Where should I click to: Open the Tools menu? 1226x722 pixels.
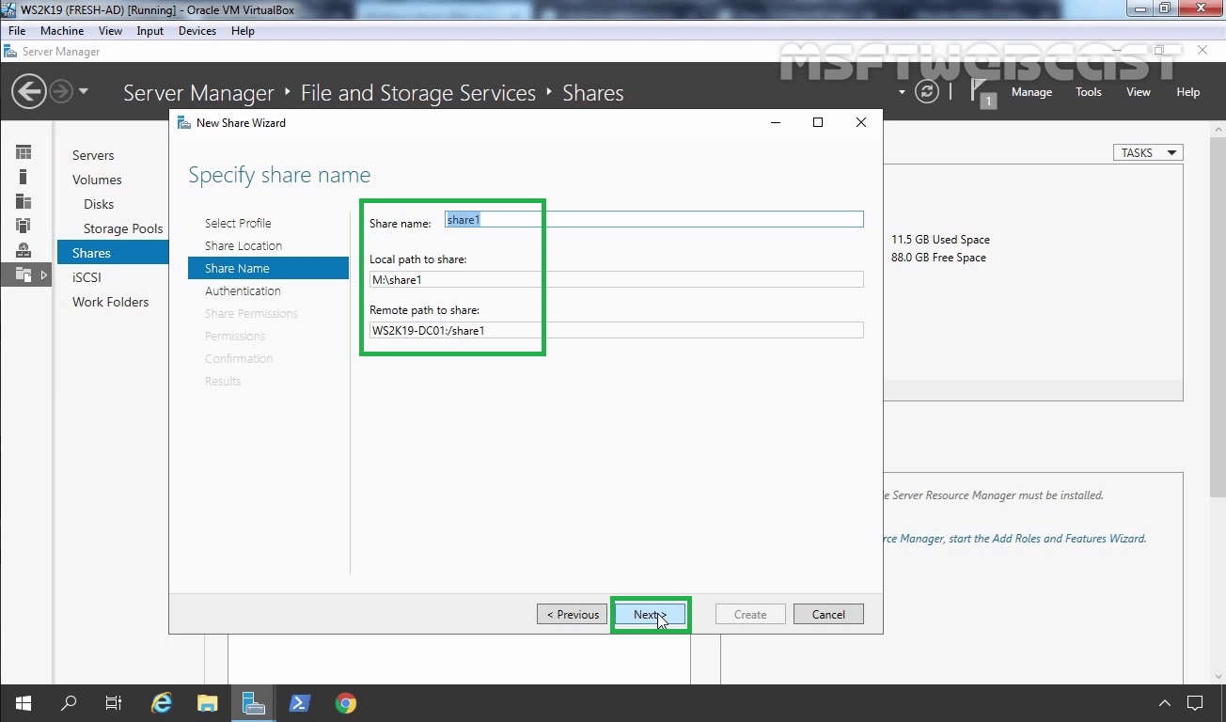coord(1088,91)
